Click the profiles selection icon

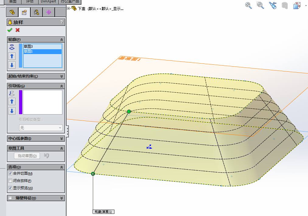(12, 47)
